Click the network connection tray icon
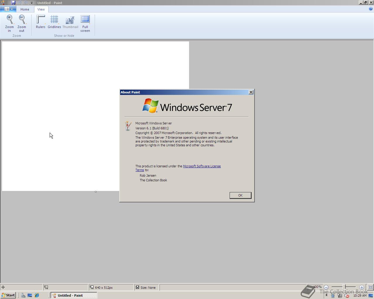This screenshot has height=299, width=374. 340,296
